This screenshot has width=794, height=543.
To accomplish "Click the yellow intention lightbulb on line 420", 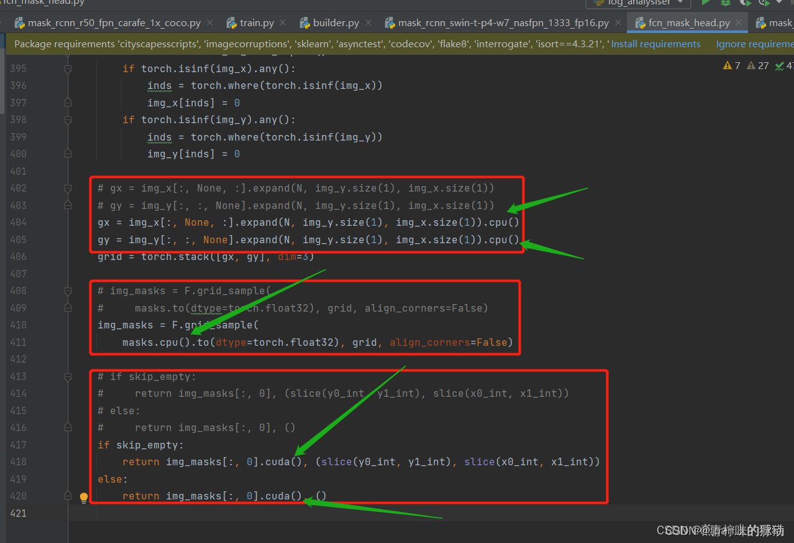I will [x=84, y=497].
